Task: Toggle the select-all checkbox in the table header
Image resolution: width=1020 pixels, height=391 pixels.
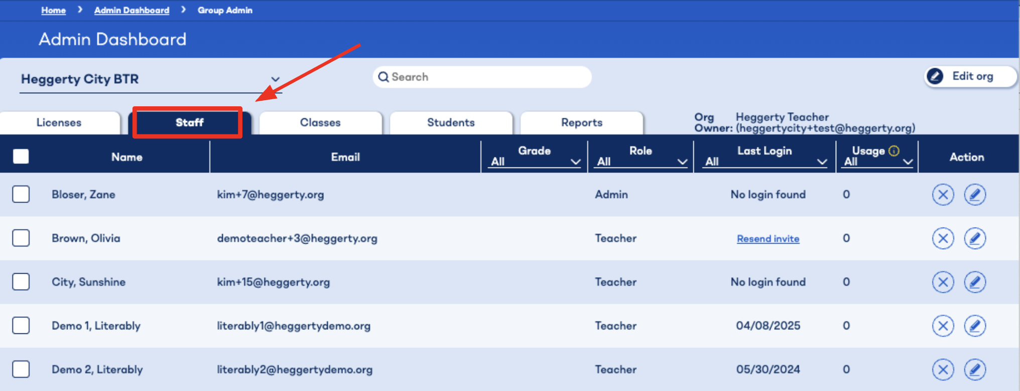Action: (21, 156)
